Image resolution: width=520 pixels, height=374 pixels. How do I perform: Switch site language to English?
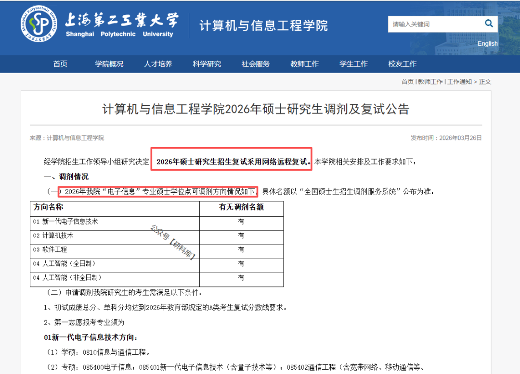pos(487,44)
